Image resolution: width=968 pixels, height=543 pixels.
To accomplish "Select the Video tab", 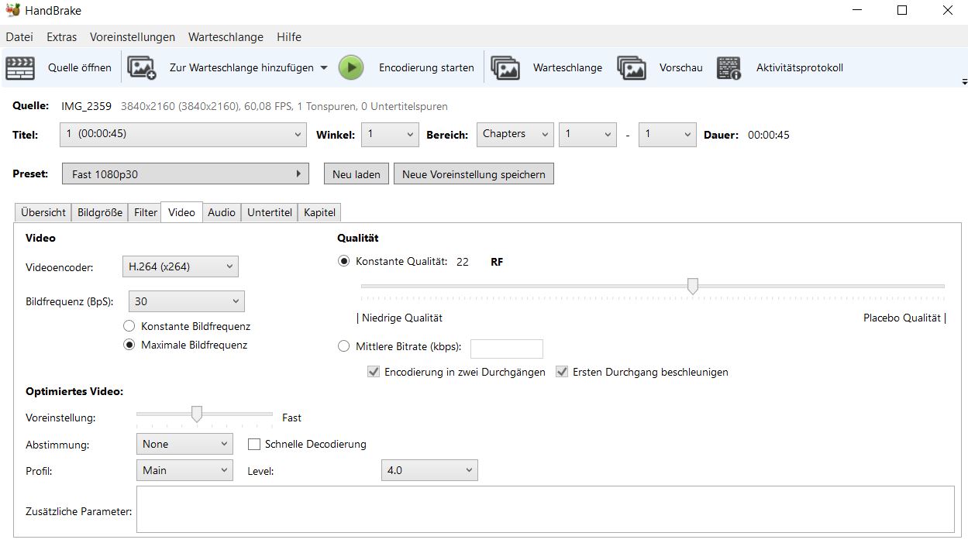I will click(x=181, y=212).
